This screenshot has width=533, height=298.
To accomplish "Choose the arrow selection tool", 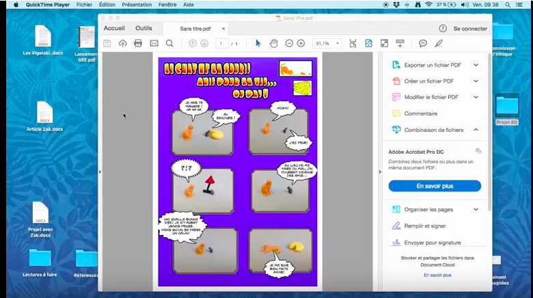I will coord(258,43).
